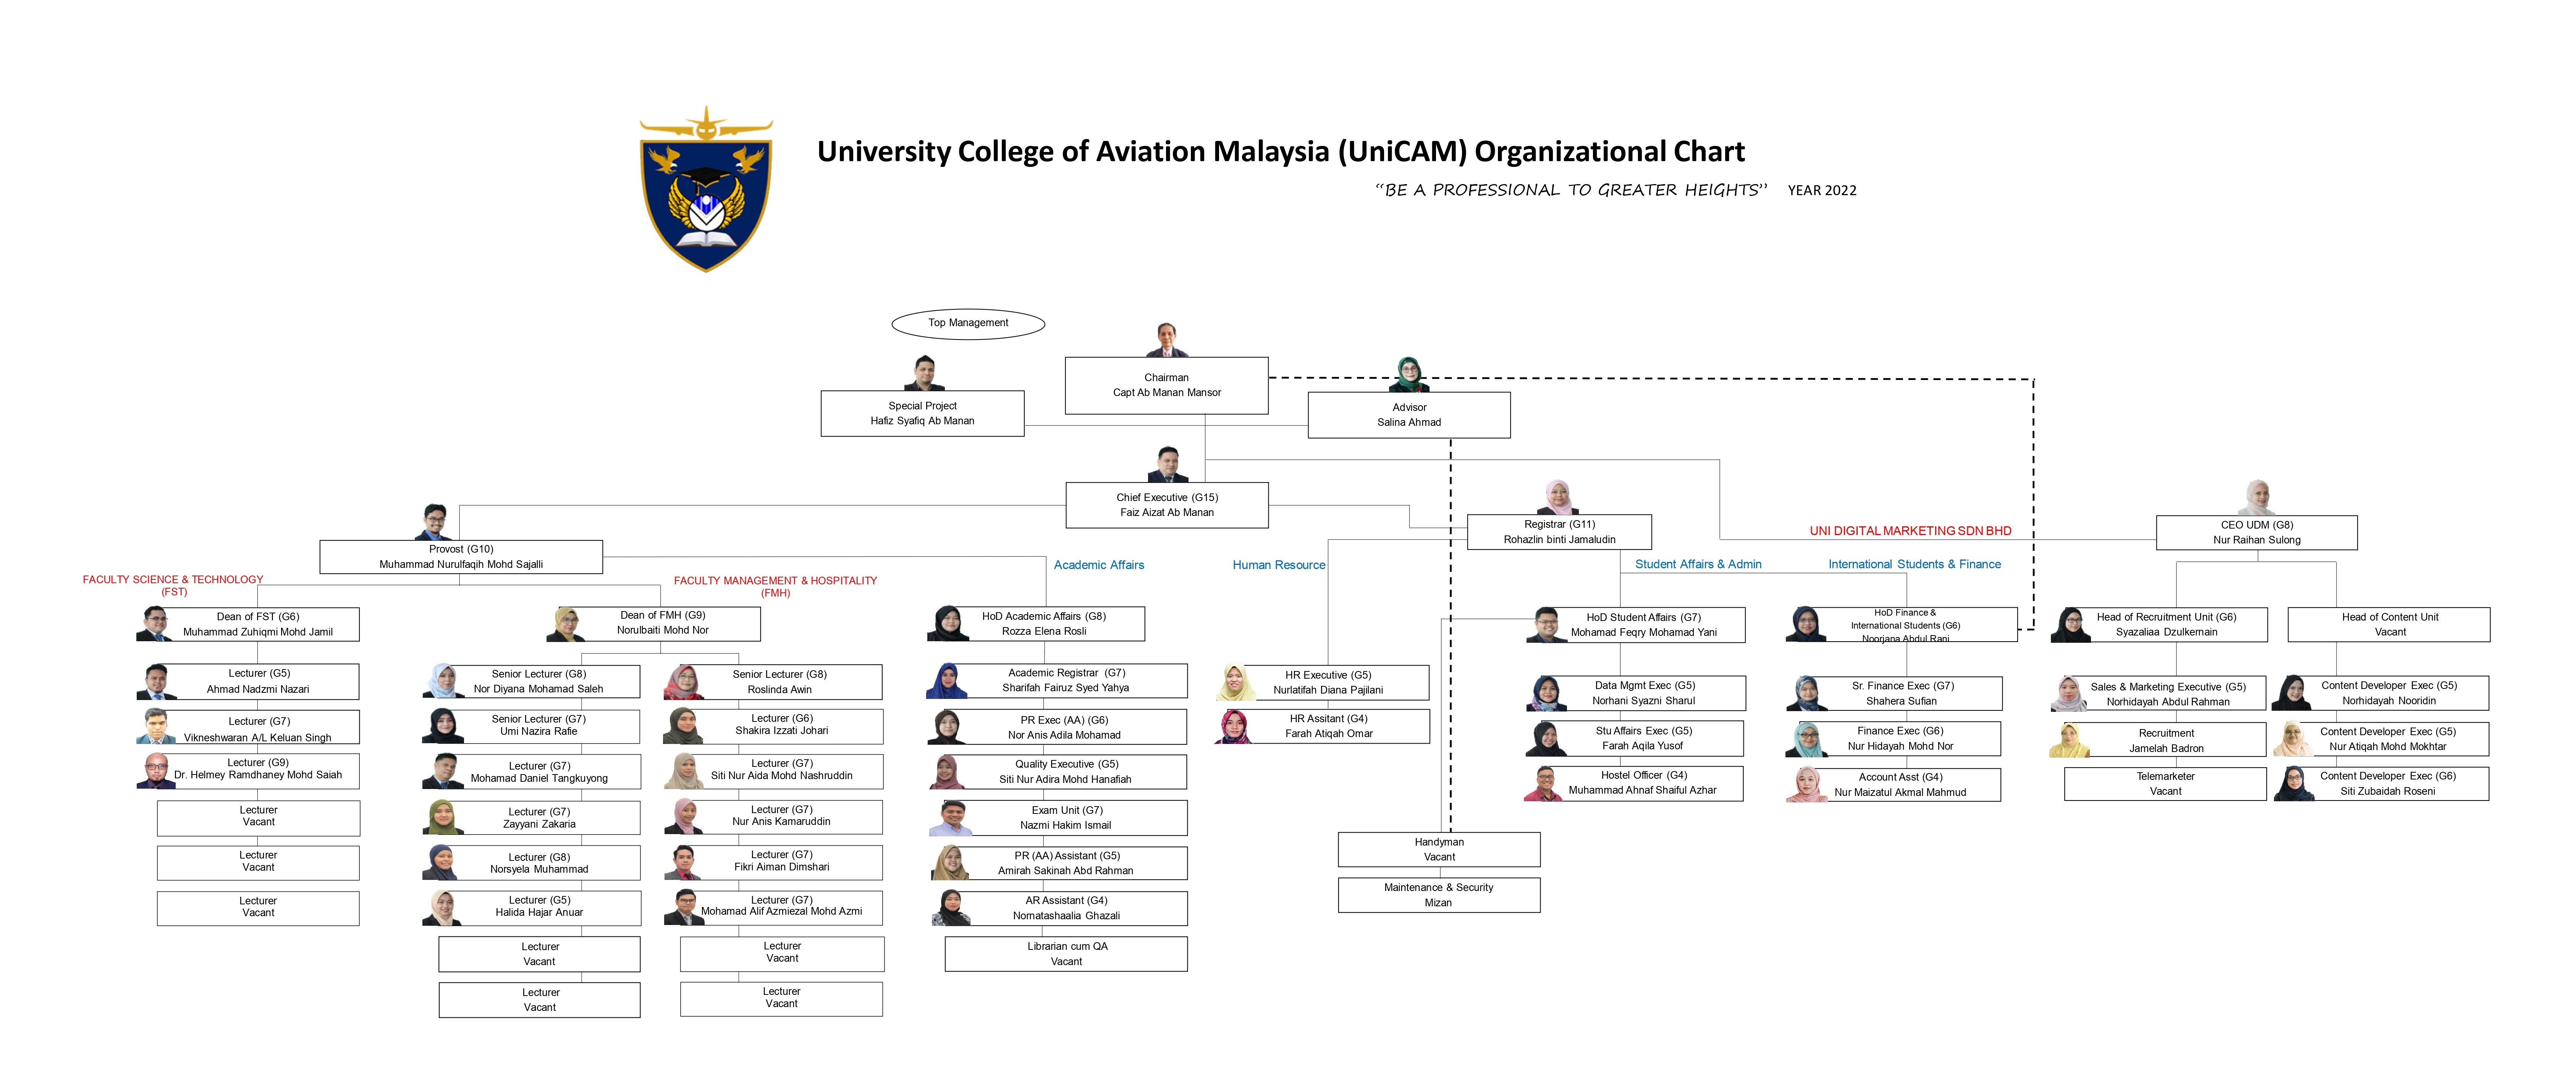Viewport: 2576px width, 1077px height.
Task: Select Chief Executive Faiz Aizat Ab Manan box
Action: 1167,505
